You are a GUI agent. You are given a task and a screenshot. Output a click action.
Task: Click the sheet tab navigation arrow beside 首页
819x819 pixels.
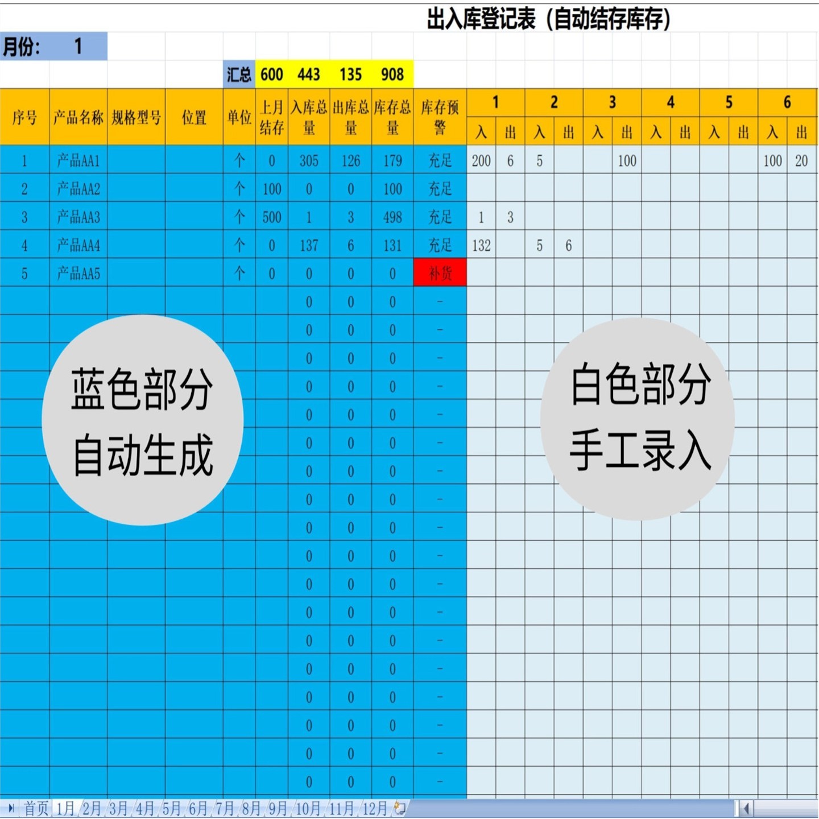10,808
